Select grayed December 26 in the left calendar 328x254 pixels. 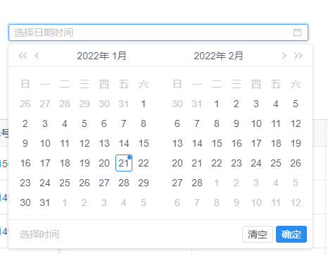click(25, 104)
